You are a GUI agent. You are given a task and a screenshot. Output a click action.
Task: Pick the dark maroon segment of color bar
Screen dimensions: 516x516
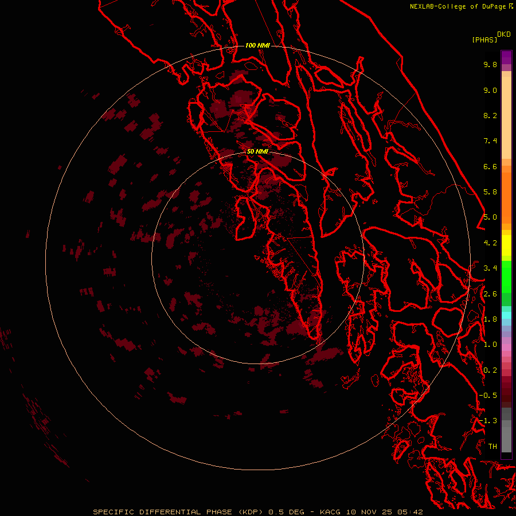506,392
